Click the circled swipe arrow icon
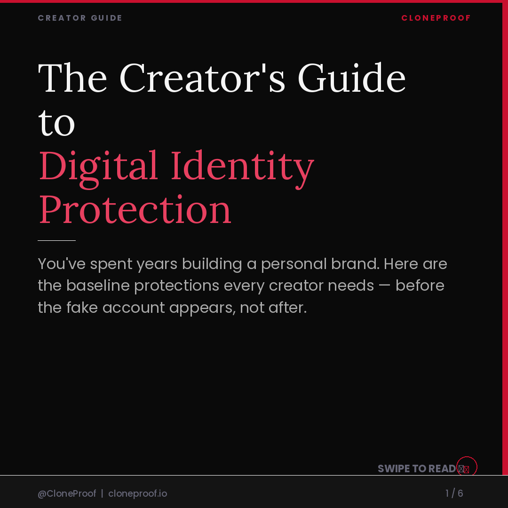508x508 pixels. pos(467,467)
